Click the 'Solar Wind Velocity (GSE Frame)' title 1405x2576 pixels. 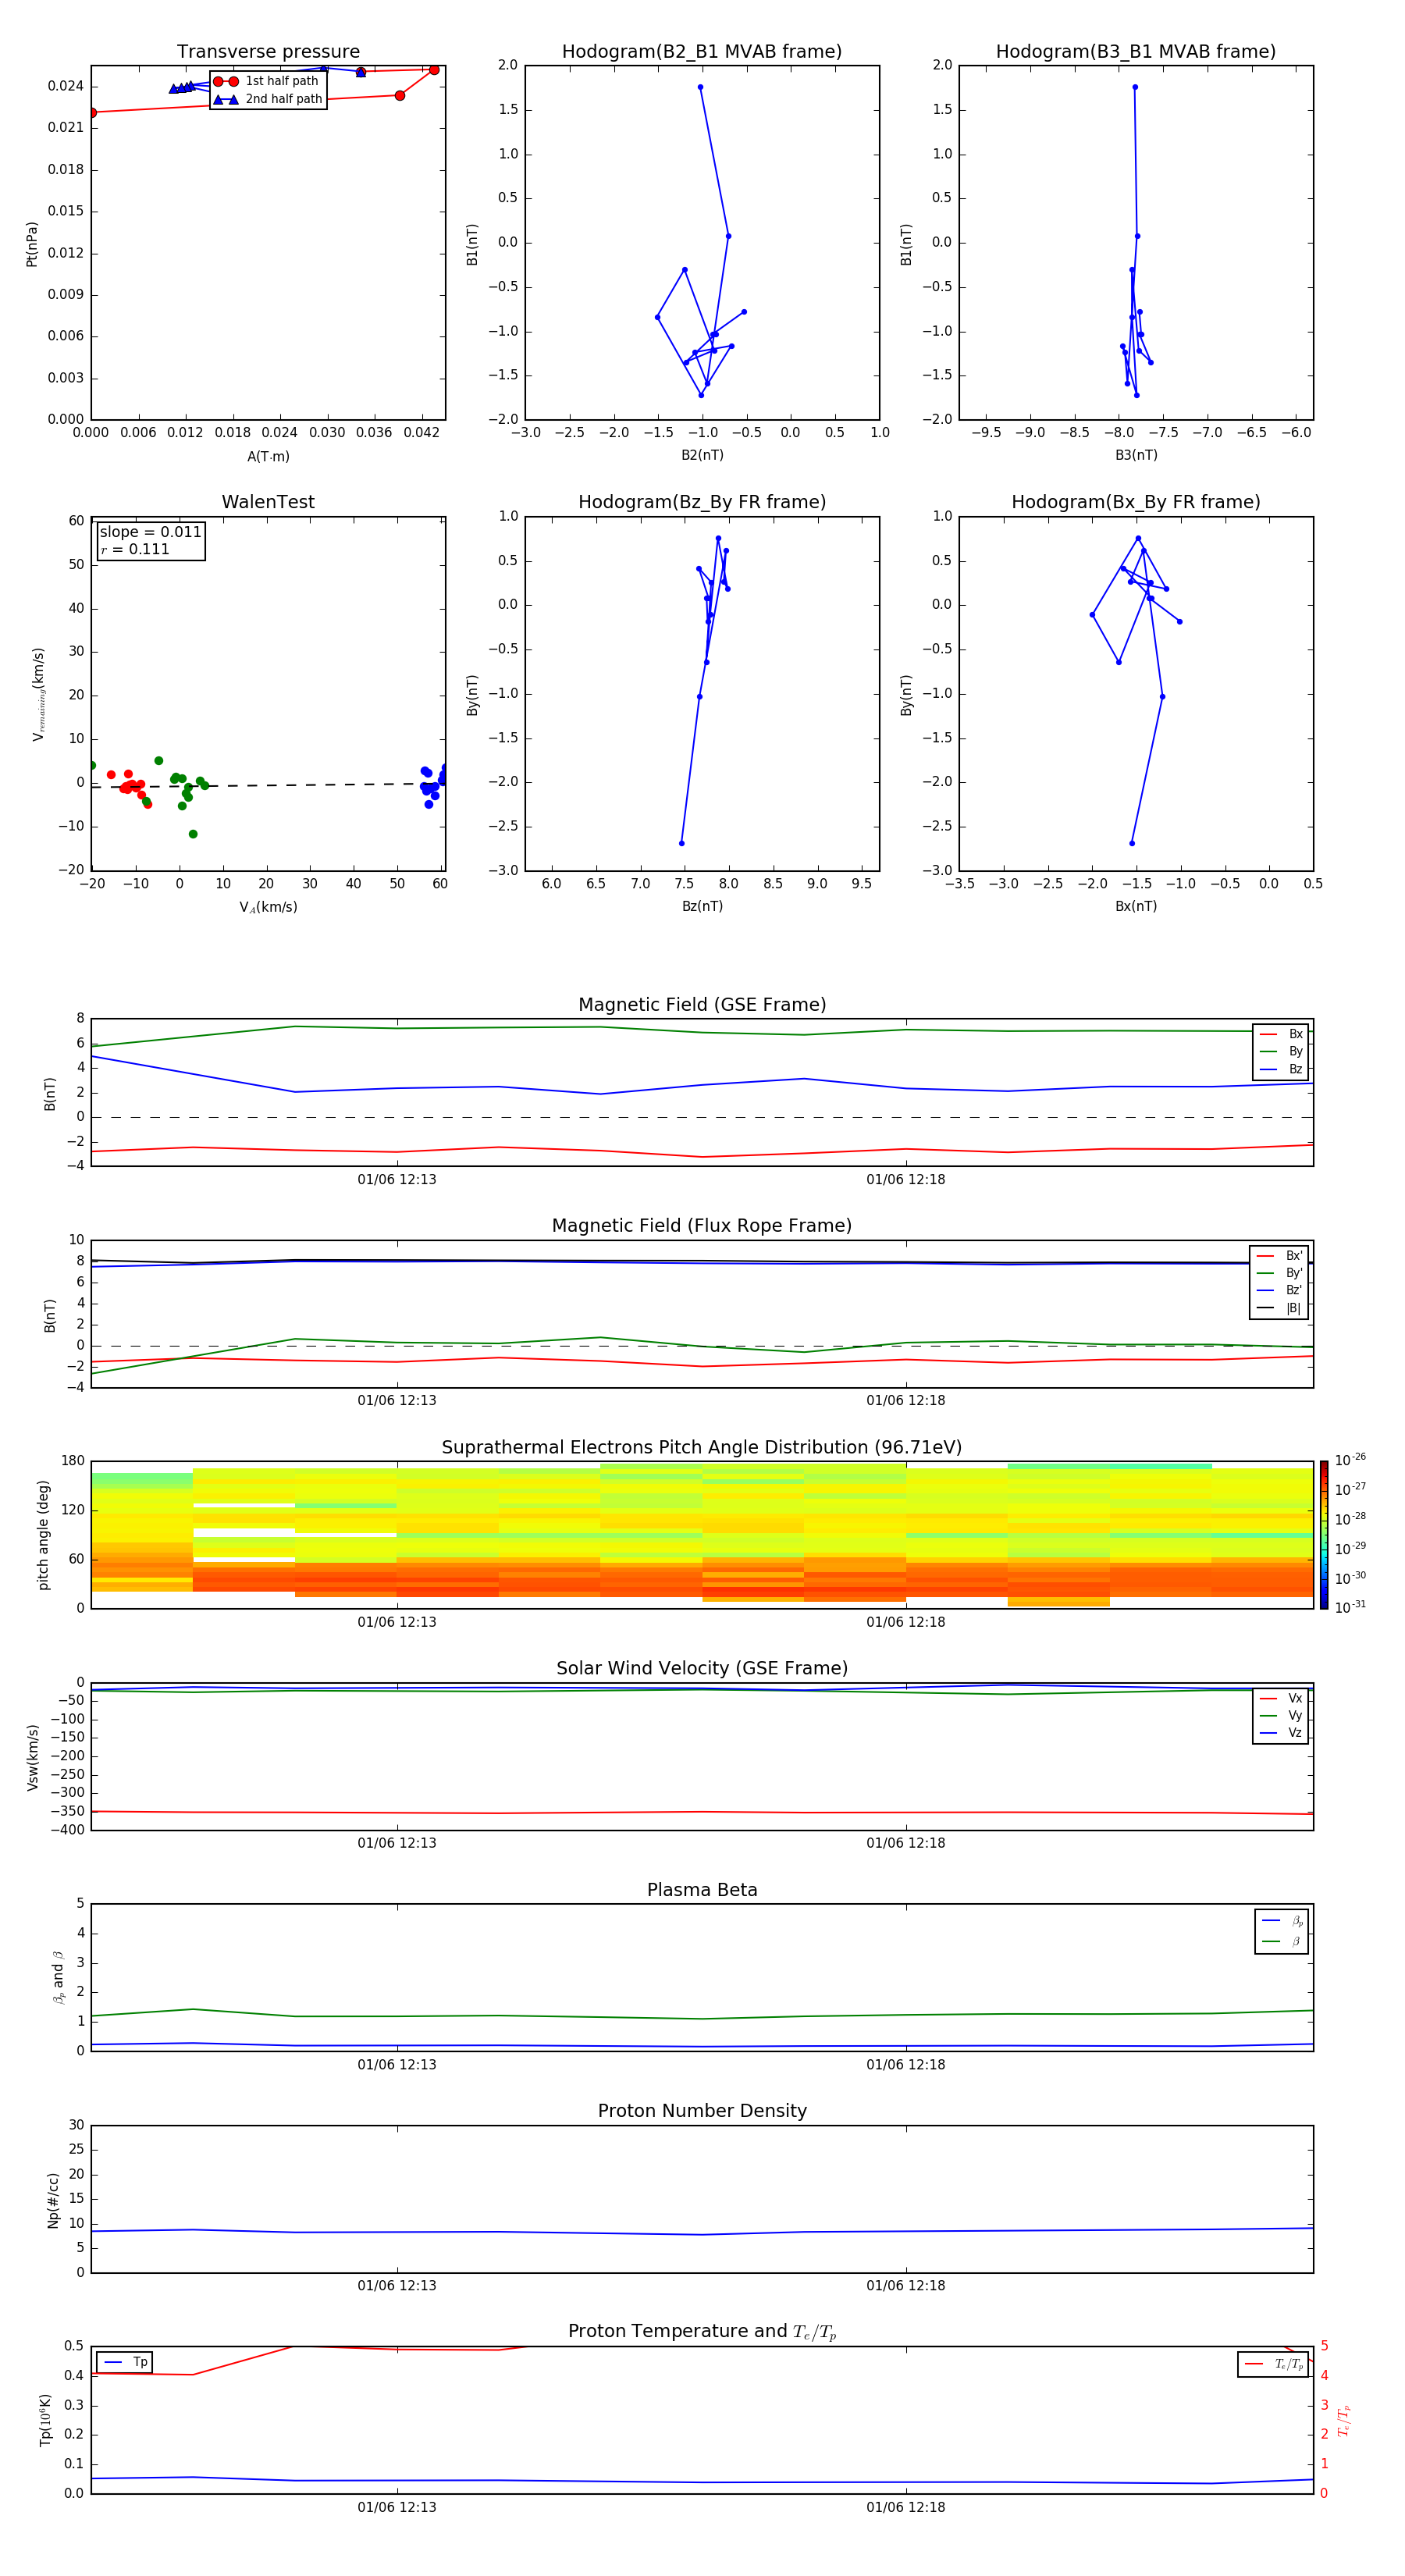702,1668
